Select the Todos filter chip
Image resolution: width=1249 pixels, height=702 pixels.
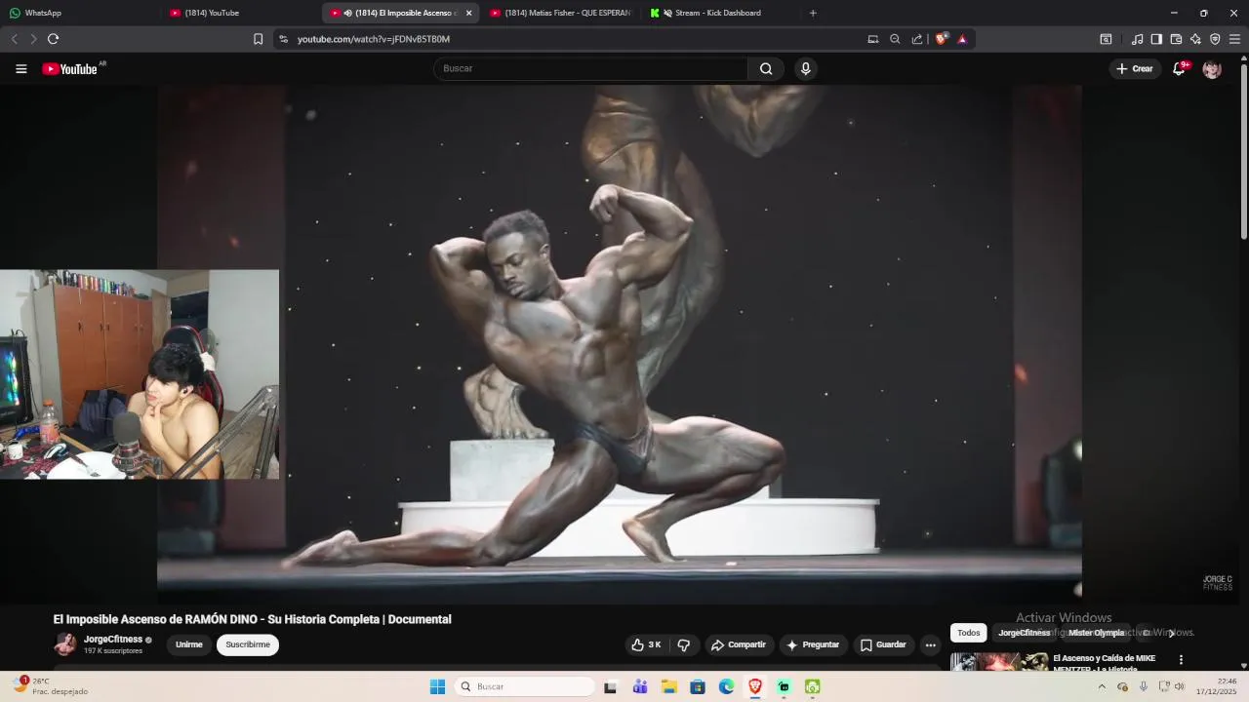(x=968, y=633)
